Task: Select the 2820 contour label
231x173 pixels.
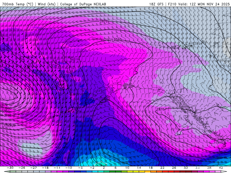Action: click(x=8, y=125)
